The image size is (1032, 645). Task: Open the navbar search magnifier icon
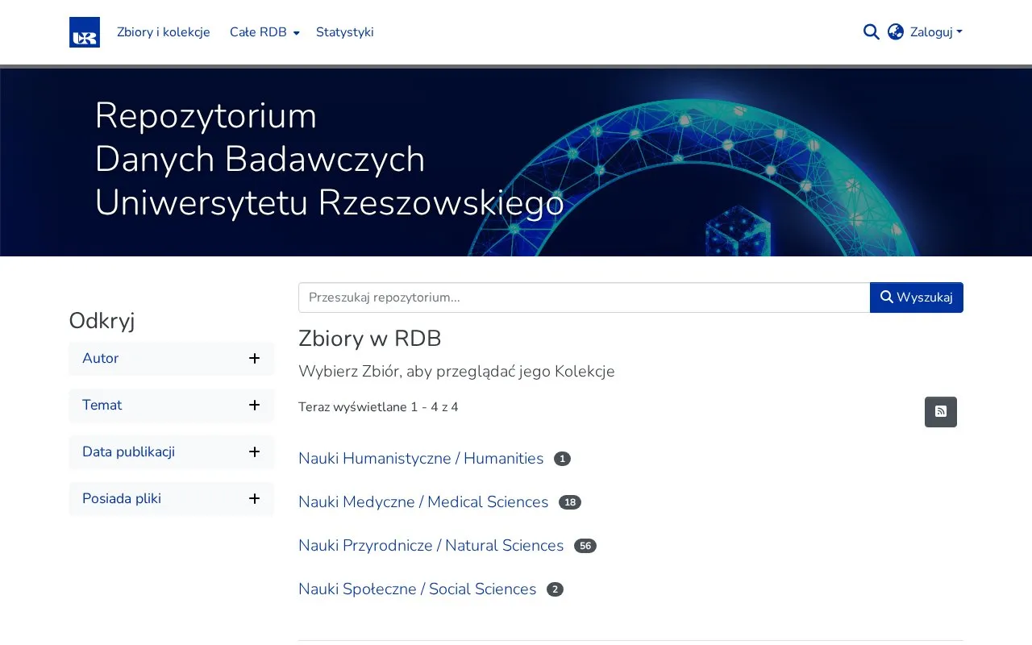872,32
